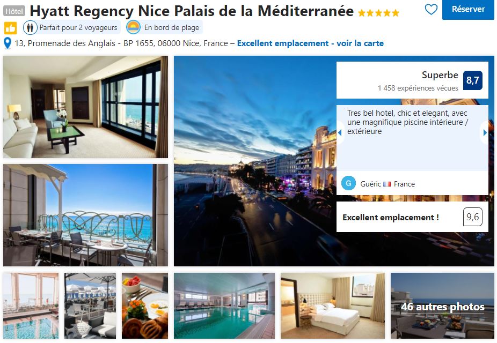Click the 8,7 review score badge
This screenshot has width=497, height=343.
(473, 80)
